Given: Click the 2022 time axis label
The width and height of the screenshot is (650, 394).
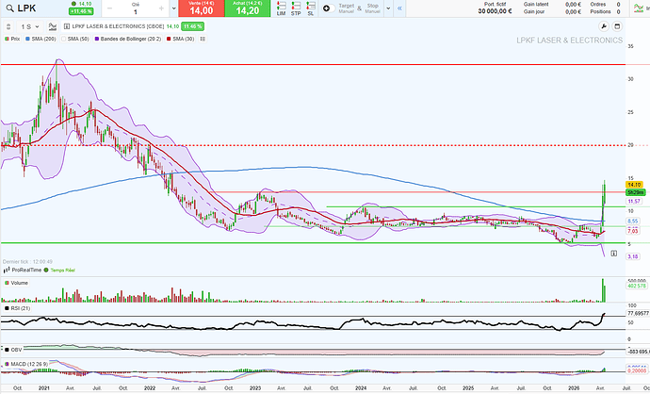Looking at the screenshot, I should point(150,388).
